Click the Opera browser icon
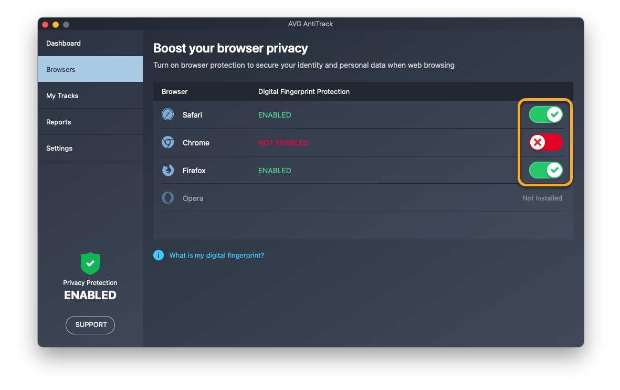Screen dimensions: 620x390 pos(167,198)
